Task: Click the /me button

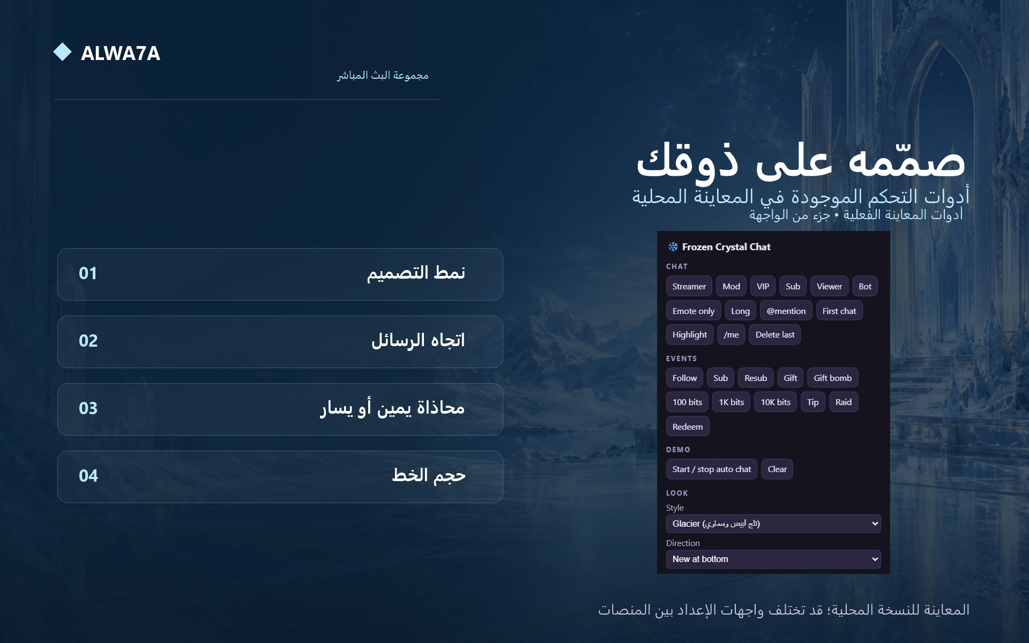Action: point(731,335)
